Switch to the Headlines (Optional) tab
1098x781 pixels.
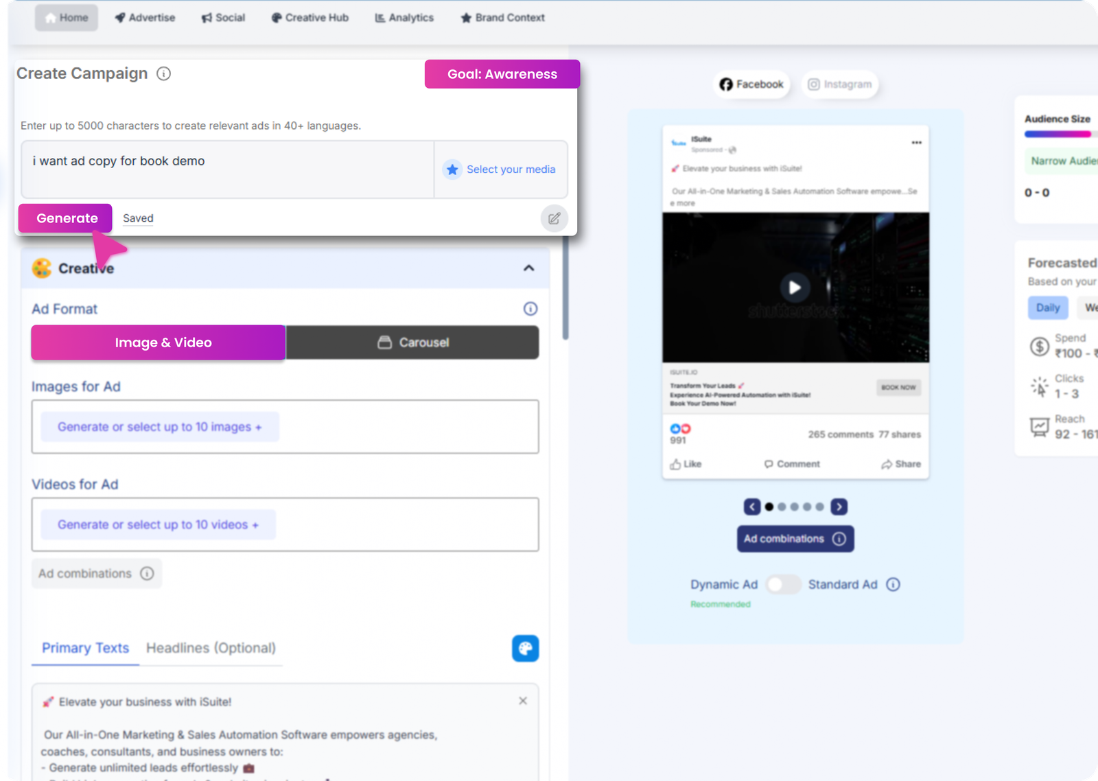[210, 648]
